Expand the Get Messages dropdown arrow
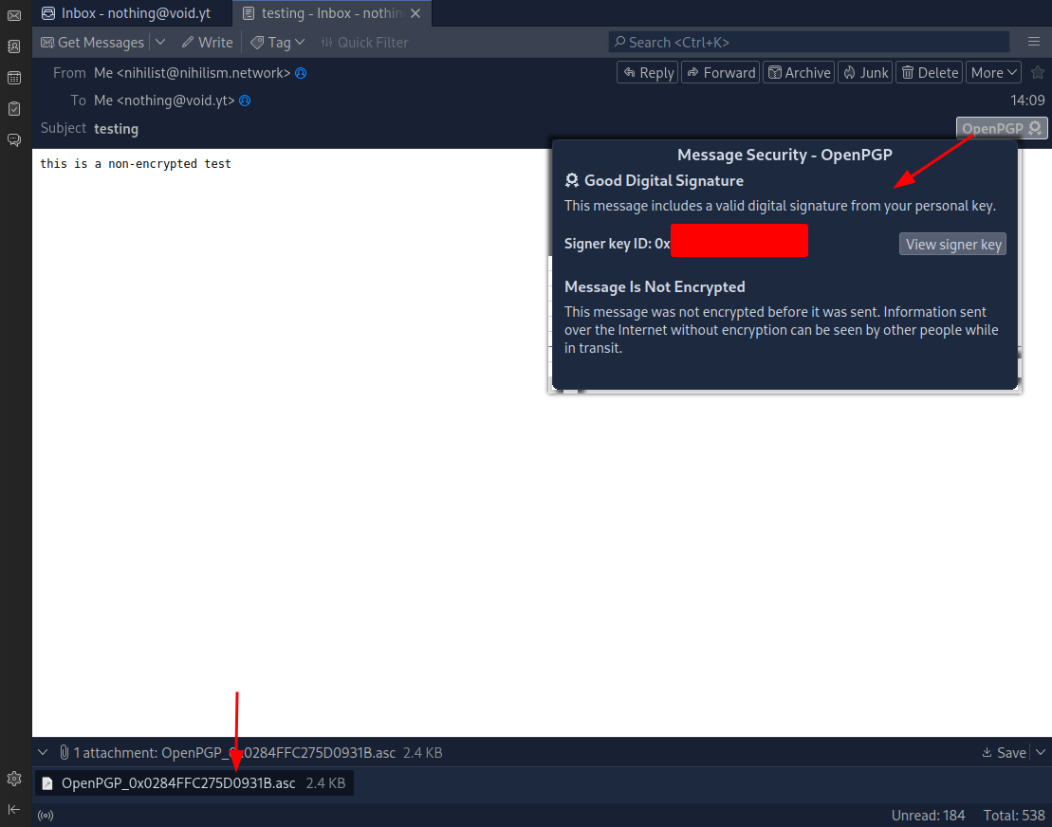1052x827 pixels. pos(160,43)
